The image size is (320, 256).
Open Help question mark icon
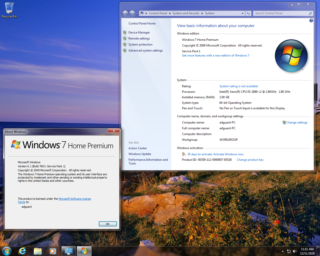coord(311,20)
